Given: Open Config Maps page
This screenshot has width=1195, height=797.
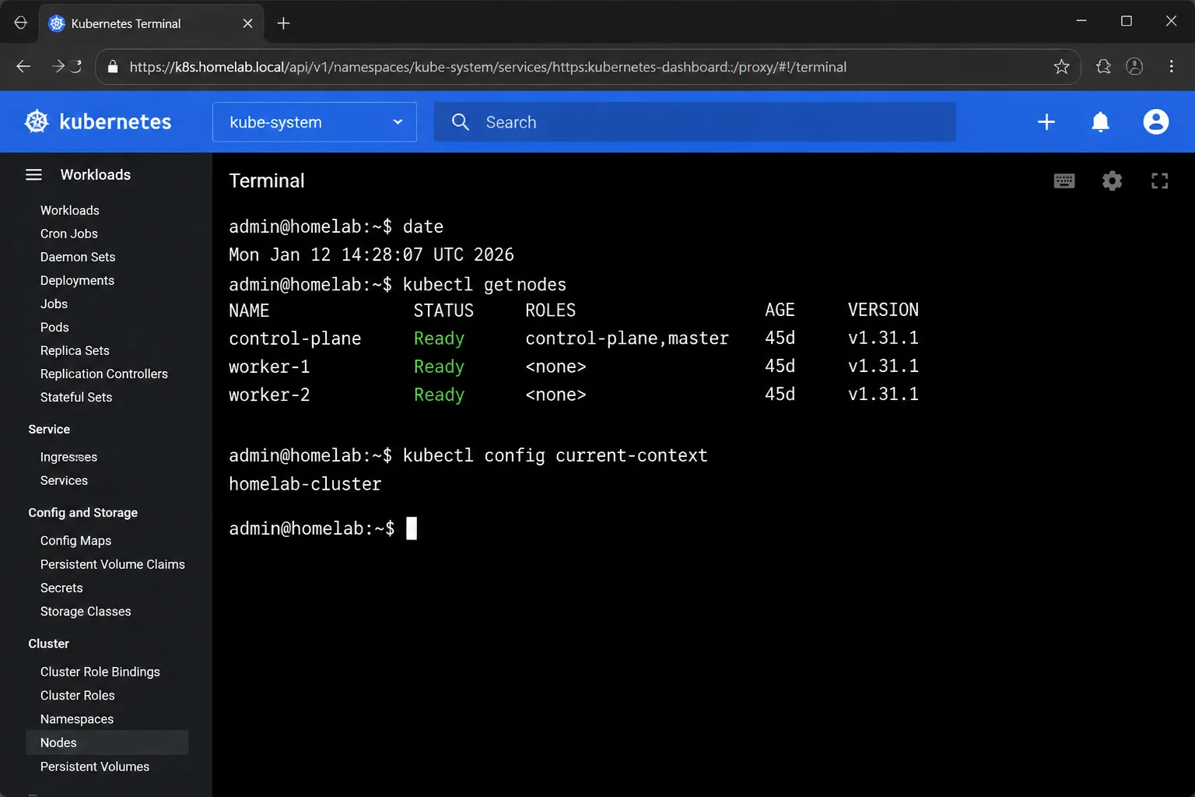Looking at the screenshot, I should (75, 540).
